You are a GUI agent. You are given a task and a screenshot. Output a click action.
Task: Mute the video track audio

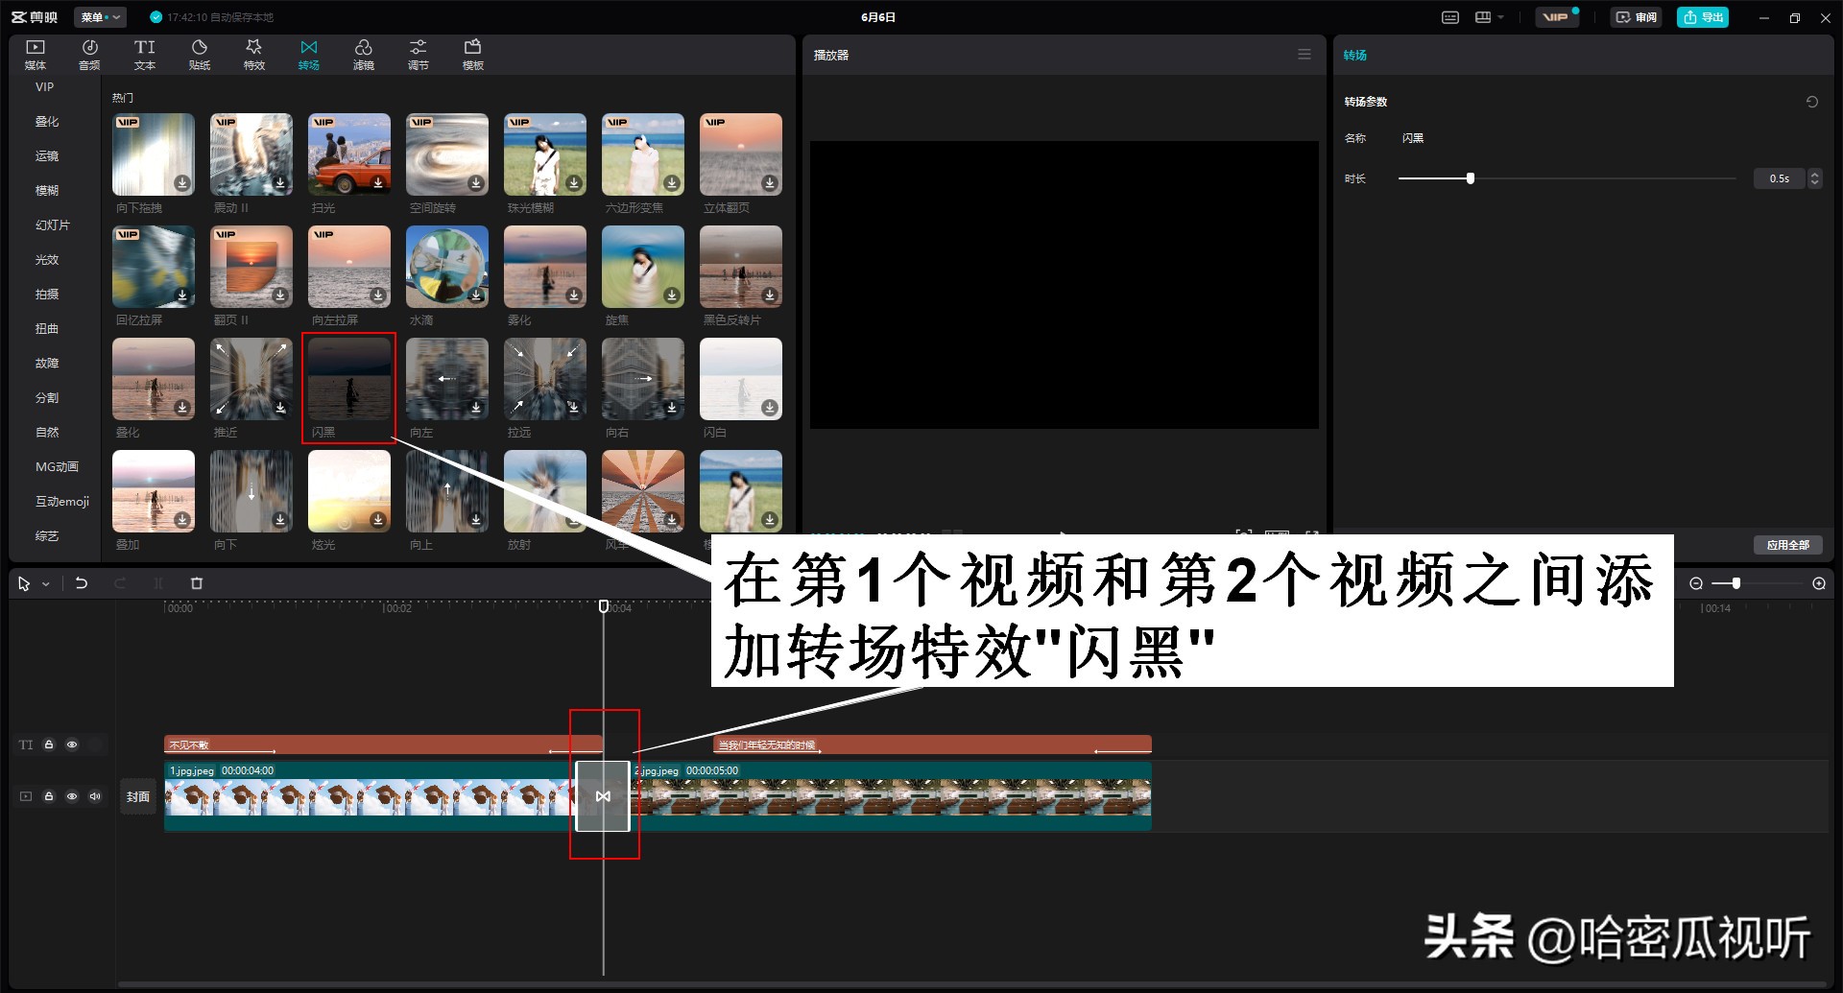(x=94, y=796)
